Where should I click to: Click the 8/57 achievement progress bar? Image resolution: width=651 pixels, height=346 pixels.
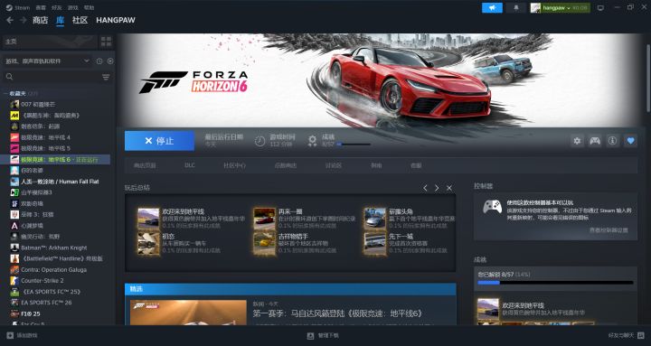click(x=555, y=283)
